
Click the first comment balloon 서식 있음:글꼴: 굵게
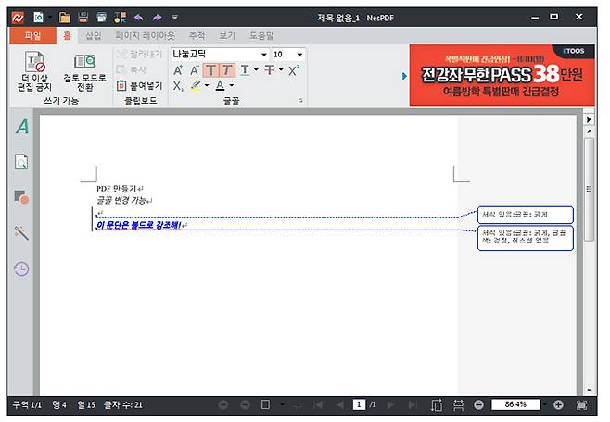click(x=526, y=215)
